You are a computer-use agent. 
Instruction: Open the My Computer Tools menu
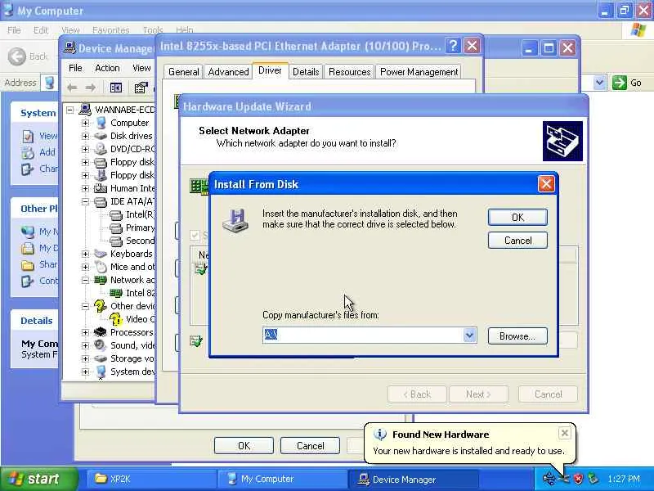point(153,30)
